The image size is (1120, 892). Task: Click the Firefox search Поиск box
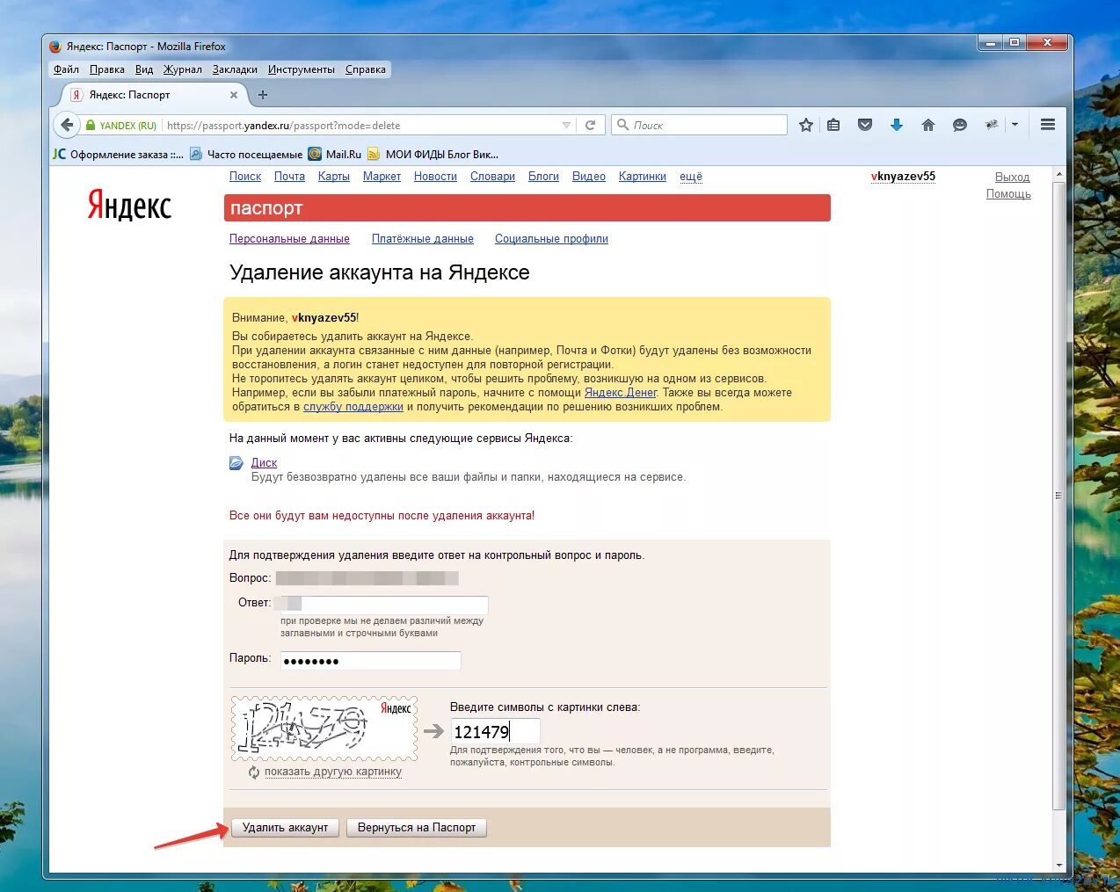[x=700, y=125]
